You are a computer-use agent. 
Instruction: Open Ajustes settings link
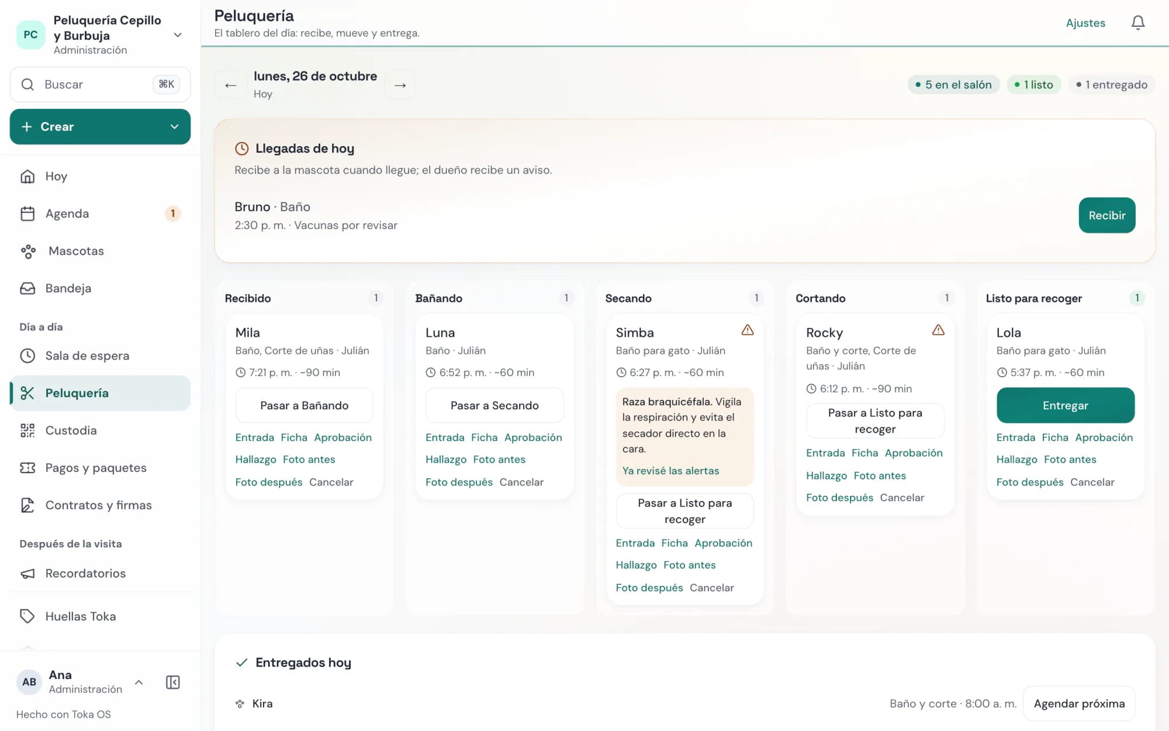click(x=1085, y=23)
